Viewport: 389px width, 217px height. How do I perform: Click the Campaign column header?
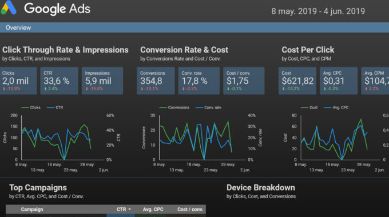click(x=32, y=210)
